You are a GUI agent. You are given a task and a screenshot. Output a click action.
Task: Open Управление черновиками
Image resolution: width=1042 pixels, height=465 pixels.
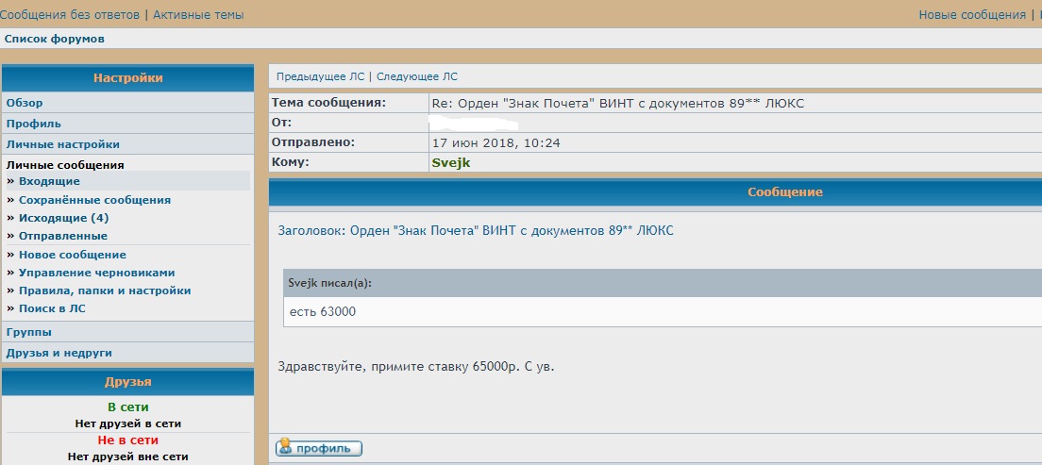click(x=97, y=273)
